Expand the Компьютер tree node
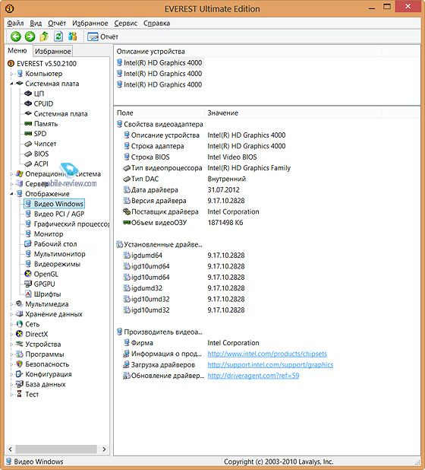The height and width of the screenshot is (470, 425). (x=11, y=74)
